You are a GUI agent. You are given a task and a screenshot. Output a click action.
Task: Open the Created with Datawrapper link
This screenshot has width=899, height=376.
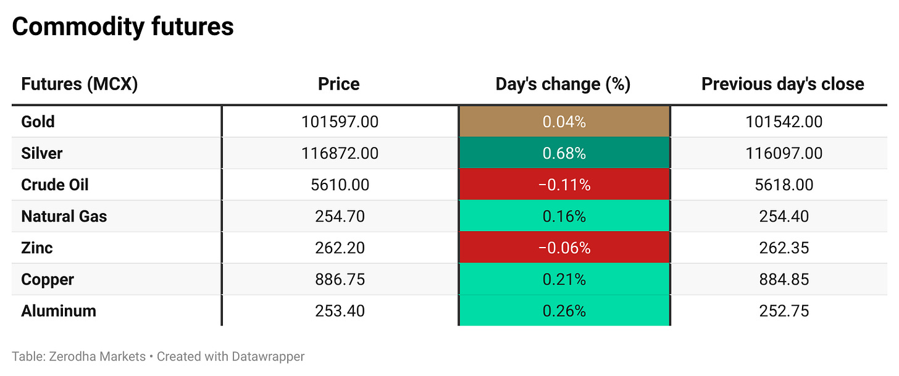(230, 356)
